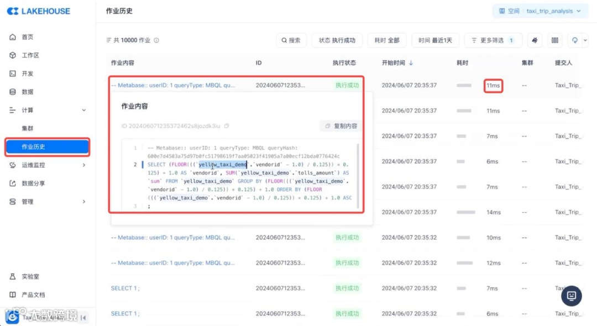Click the 11ms duration in first row
The image size is (597, 326).
pyautogui.click(x=493, y=86)
